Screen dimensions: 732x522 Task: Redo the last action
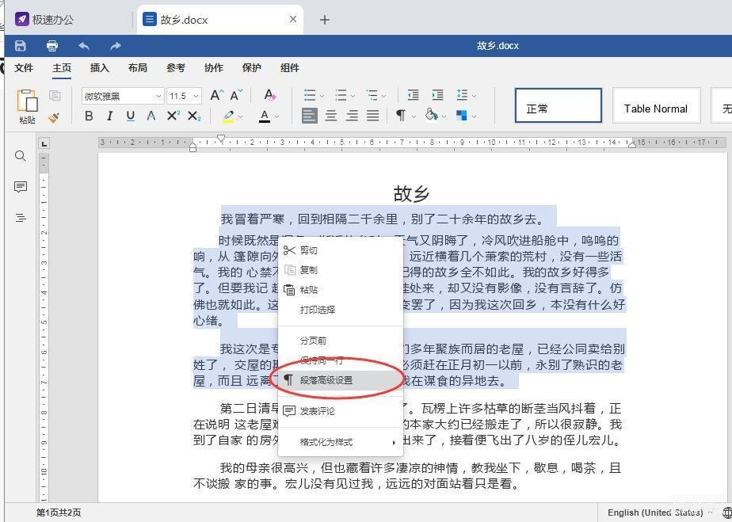[116, 46]
